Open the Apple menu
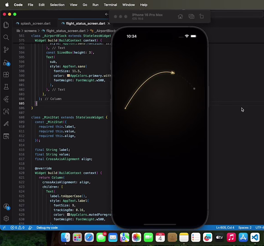264x246 pixels. [x=7, y=5]
